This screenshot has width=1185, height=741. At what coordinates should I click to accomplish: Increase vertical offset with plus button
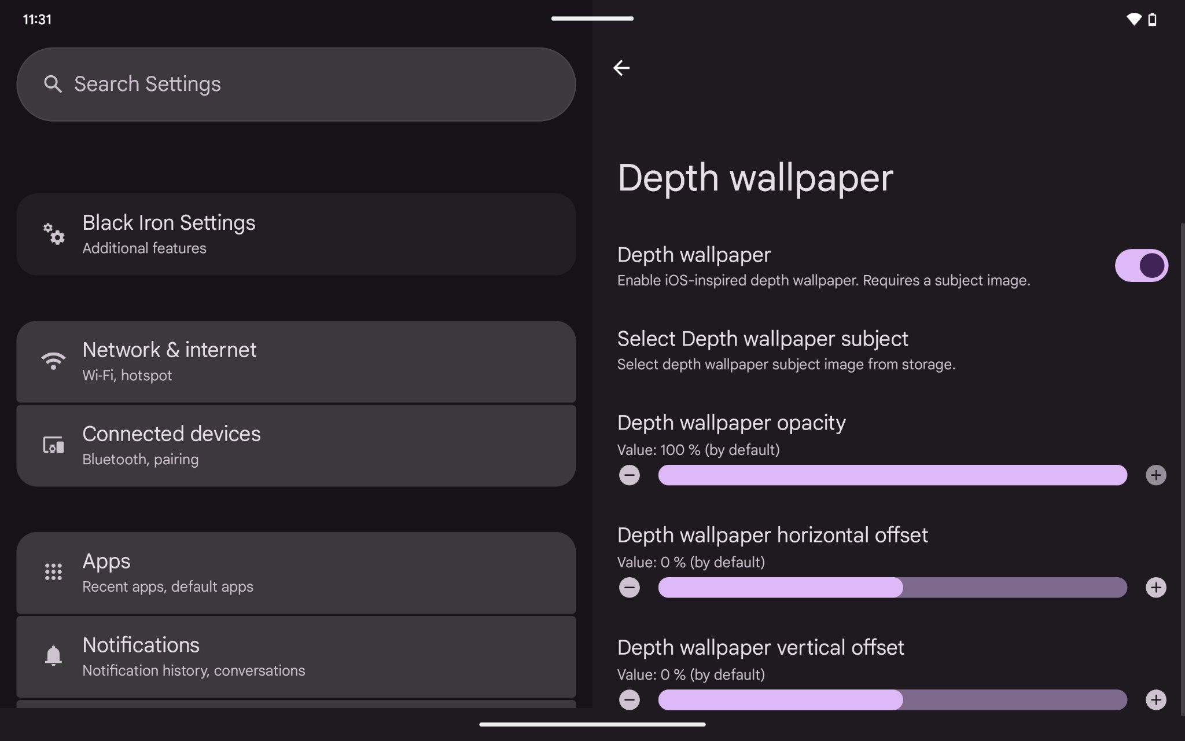click(1155, 700)
